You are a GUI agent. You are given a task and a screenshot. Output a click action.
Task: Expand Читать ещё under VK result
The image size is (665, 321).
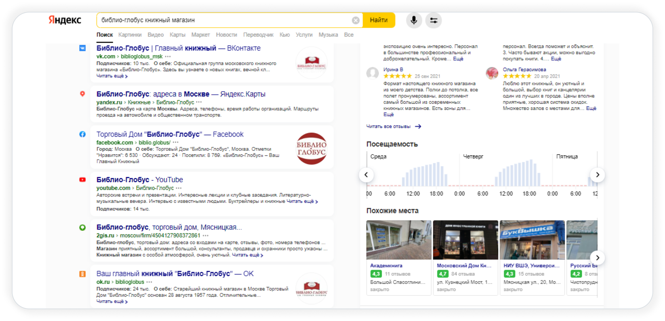pyautogui.click(x=112, y=76)
